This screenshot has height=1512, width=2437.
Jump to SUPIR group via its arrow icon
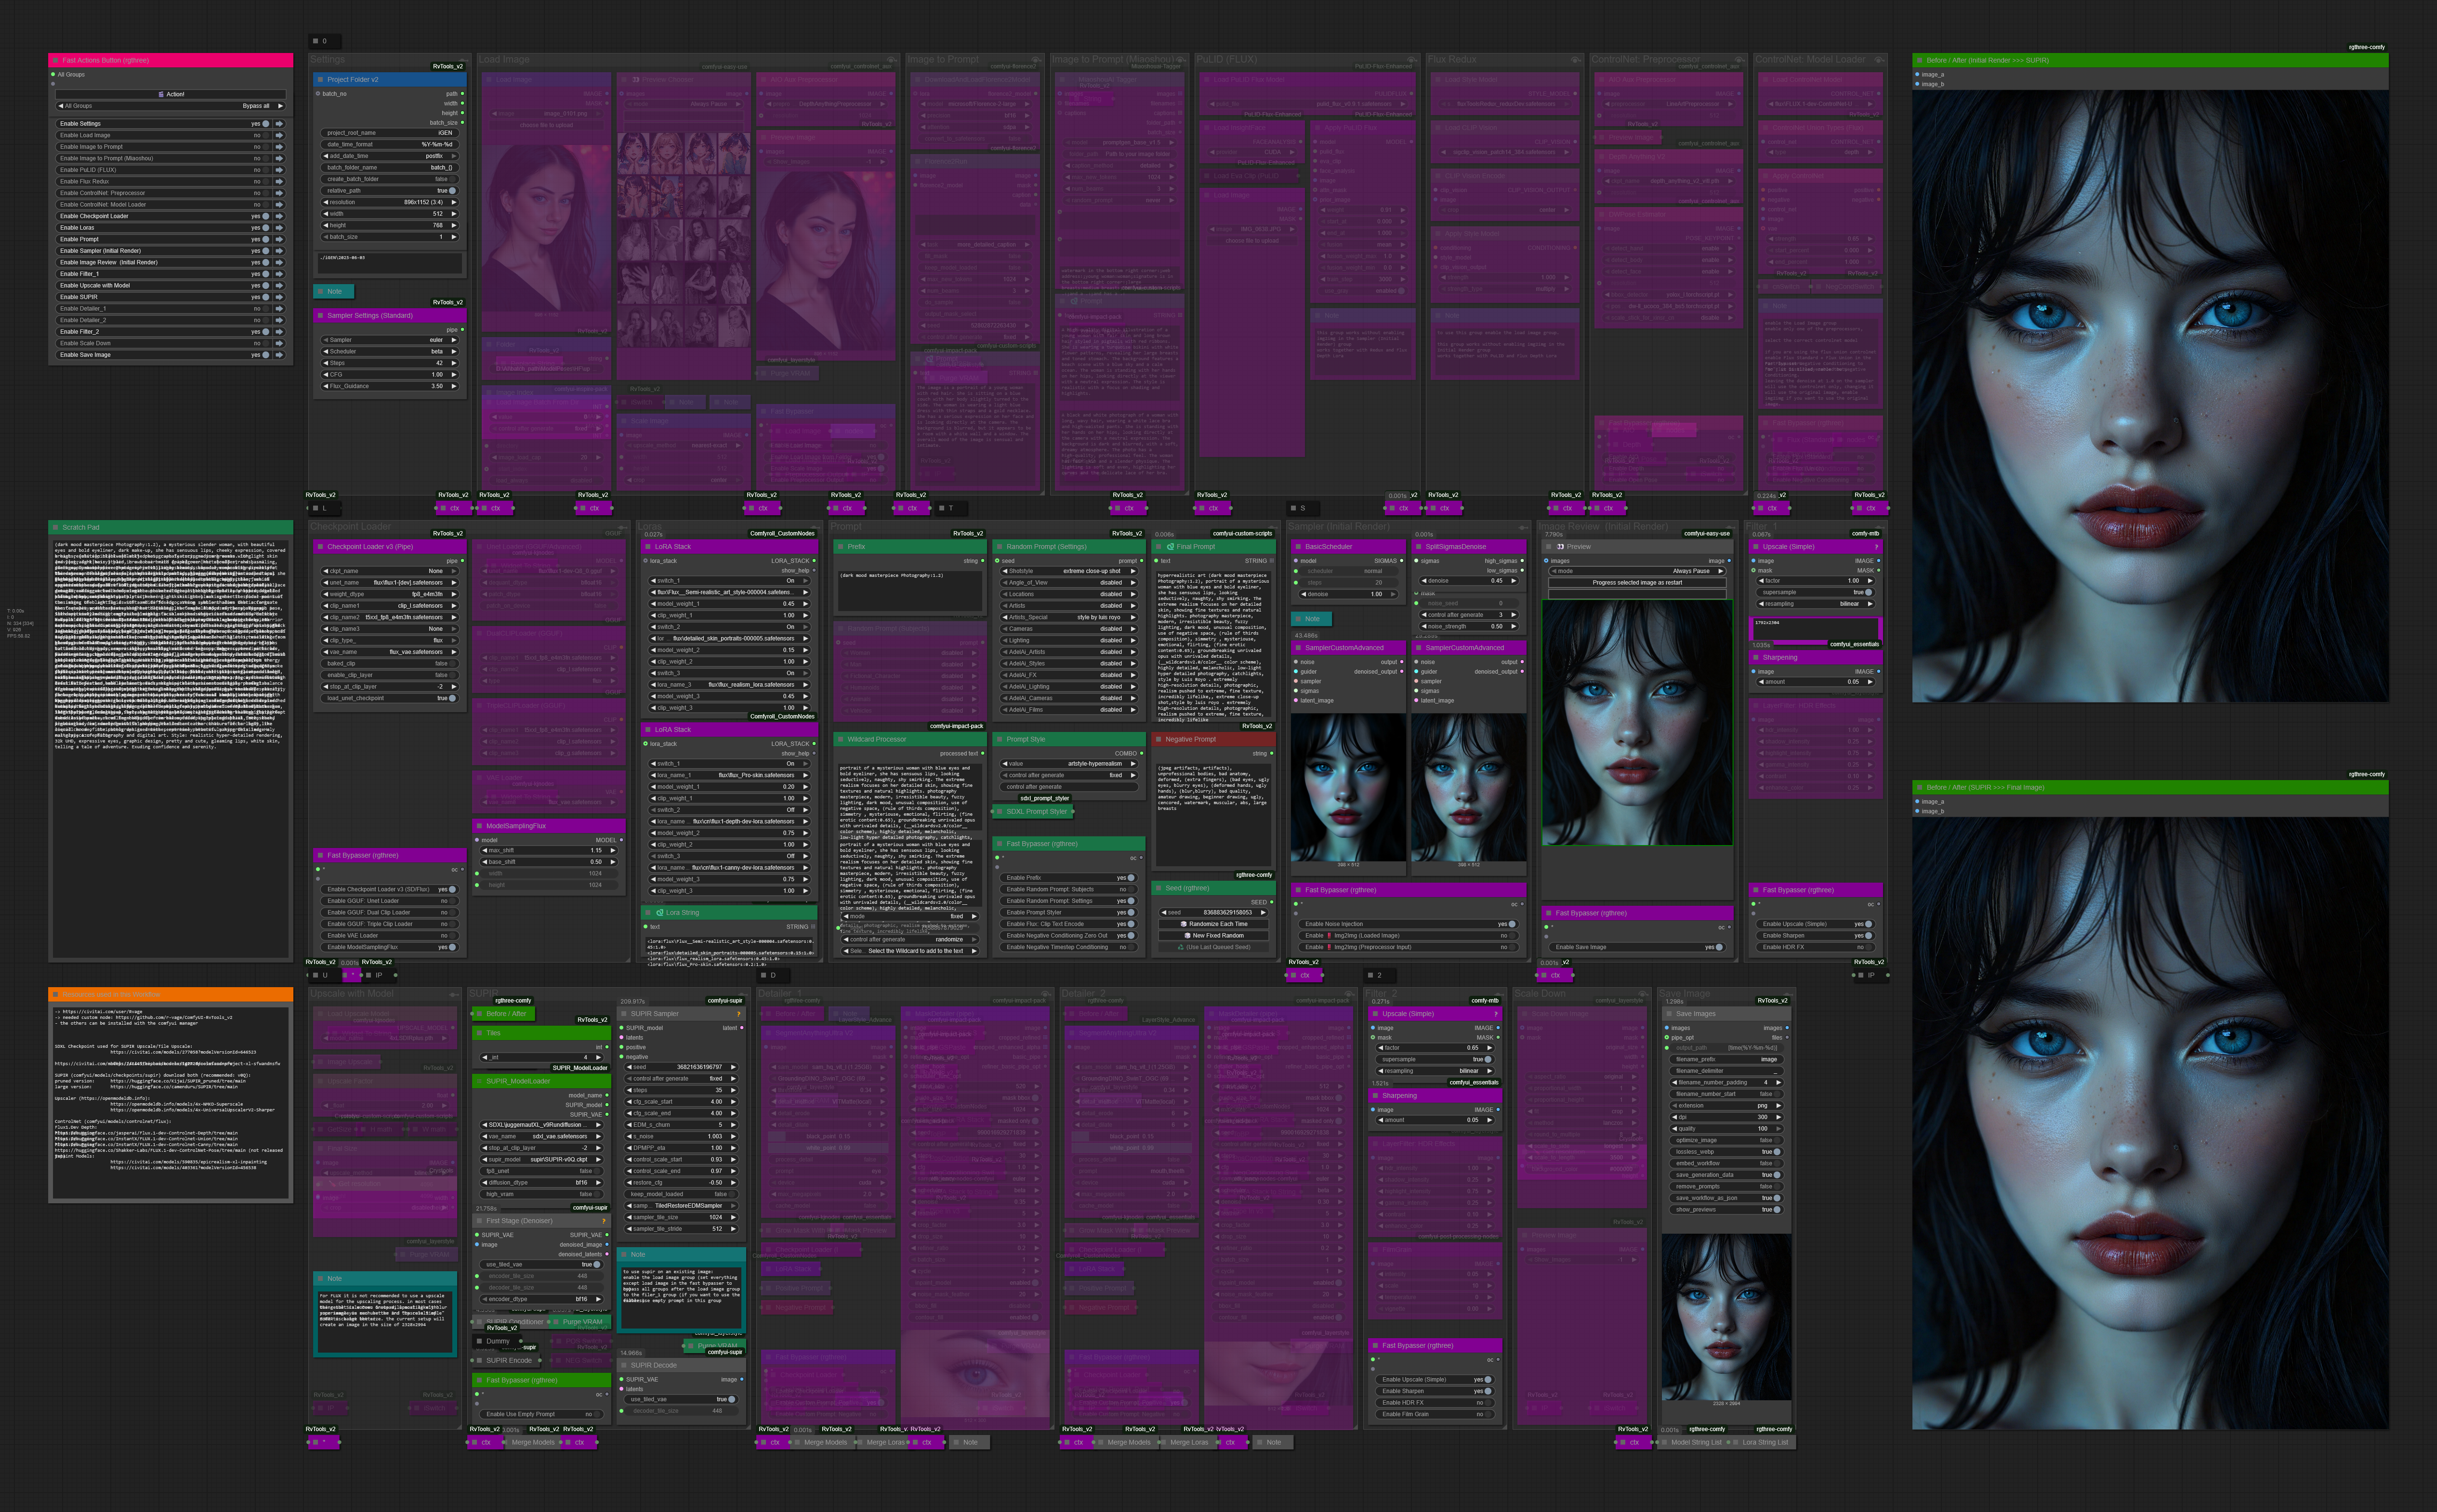[x=279, y=297]
